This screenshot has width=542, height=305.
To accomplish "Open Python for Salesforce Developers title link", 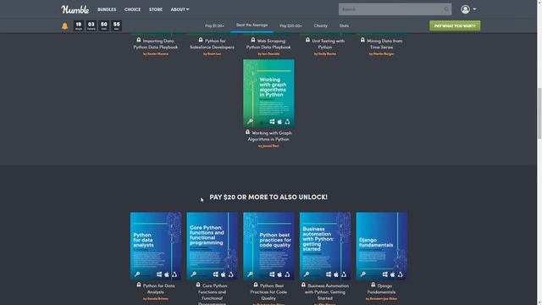I will tap(212, 44).
